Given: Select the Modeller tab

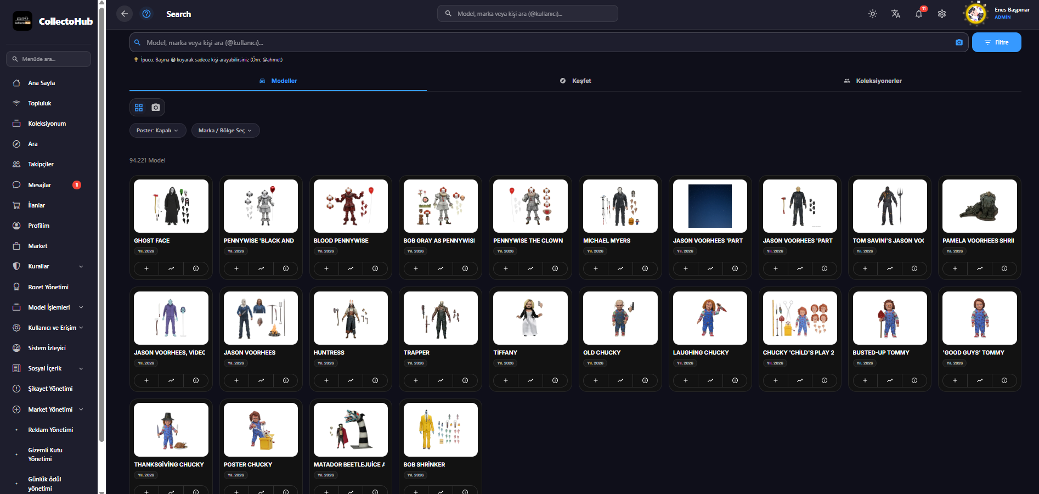Looking at the screenshot, I should point(278,81).
